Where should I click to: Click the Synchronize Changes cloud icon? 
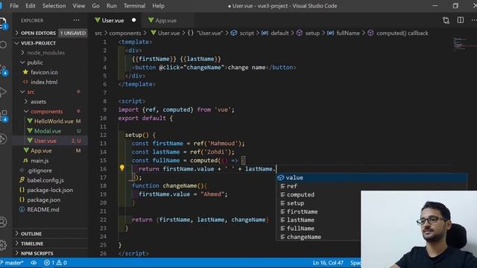[34, 263]
